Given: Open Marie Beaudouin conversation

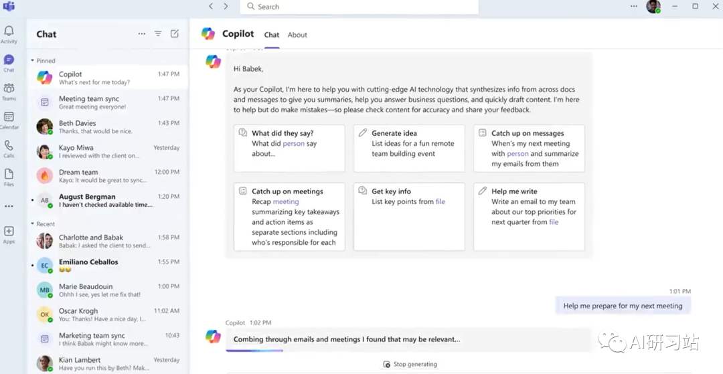Looking at the screenshot, I should 107,290.
